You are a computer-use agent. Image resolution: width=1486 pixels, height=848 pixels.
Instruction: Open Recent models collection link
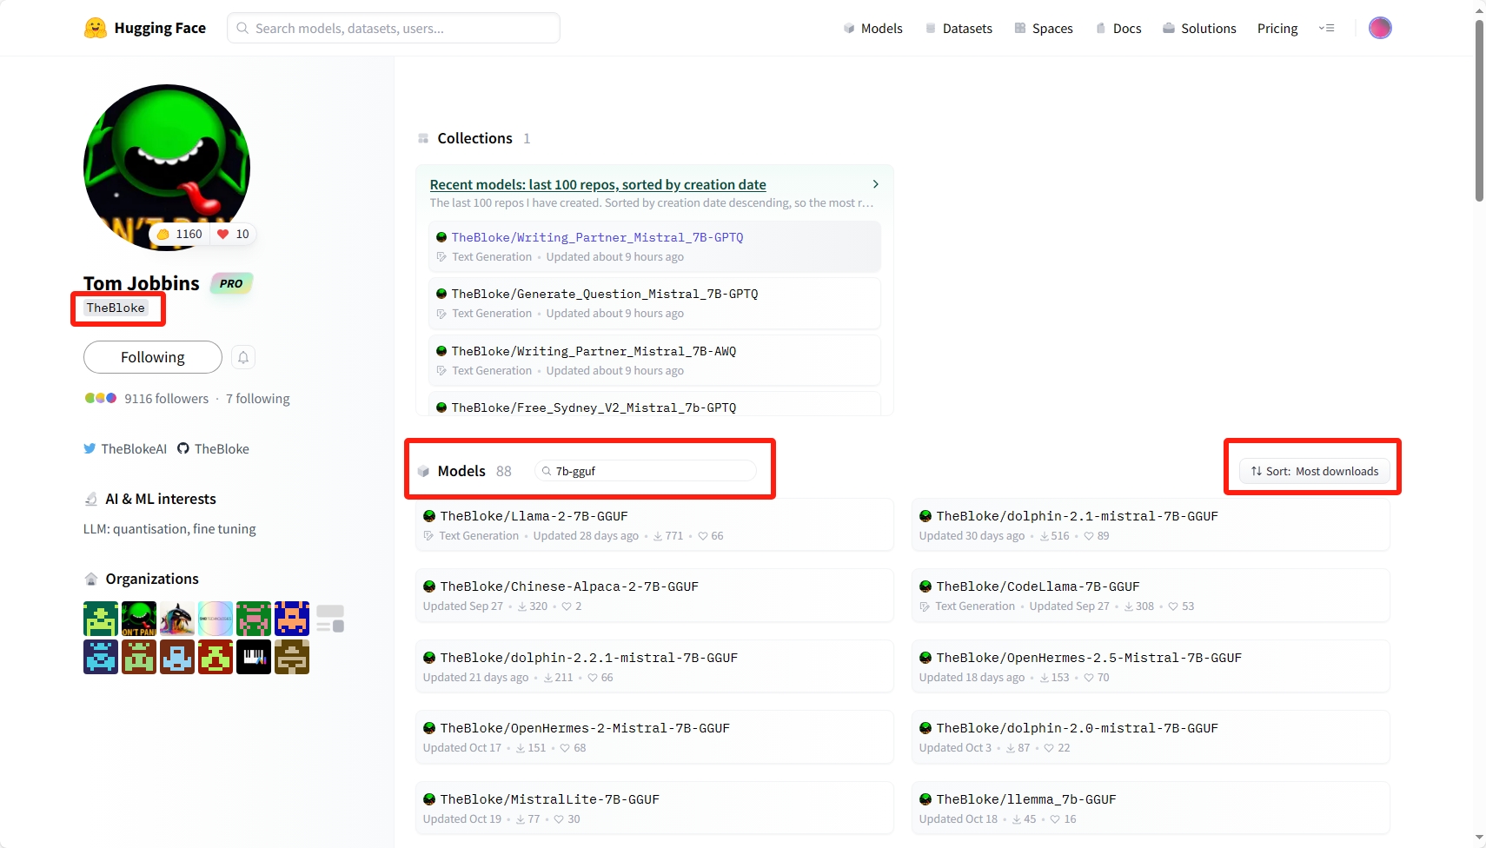coord(598,184)
